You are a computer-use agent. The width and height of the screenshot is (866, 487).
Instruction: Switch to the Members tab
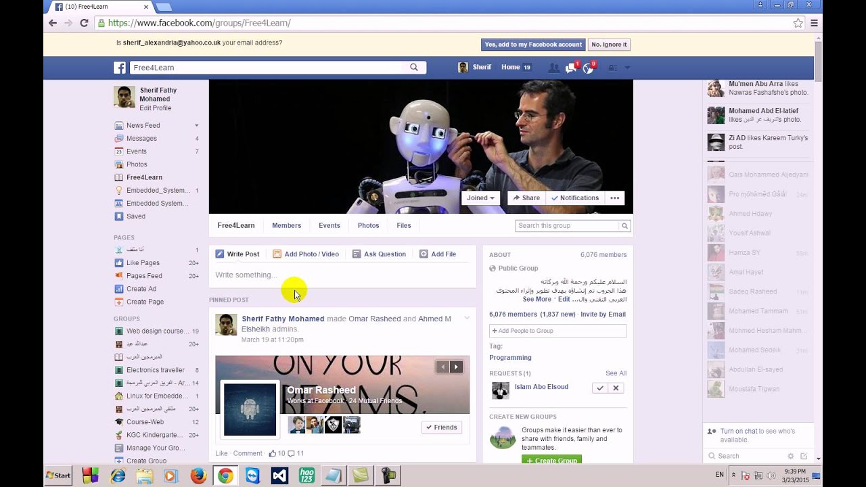[286, 226]
